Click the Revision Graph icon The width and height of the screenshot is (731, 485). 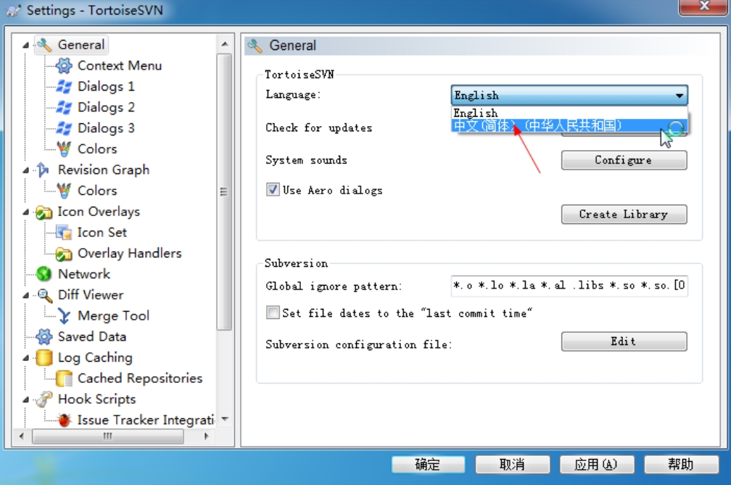coord(44,170)
